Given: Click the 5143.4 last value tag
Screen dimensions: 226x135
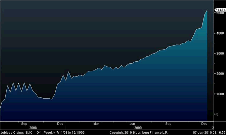Looking at the screenshot, I should click(x=220, y=10).
